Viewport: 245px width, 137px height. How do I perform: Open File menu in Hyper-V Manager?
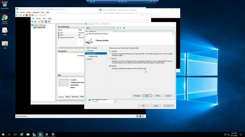click(33, 18)
